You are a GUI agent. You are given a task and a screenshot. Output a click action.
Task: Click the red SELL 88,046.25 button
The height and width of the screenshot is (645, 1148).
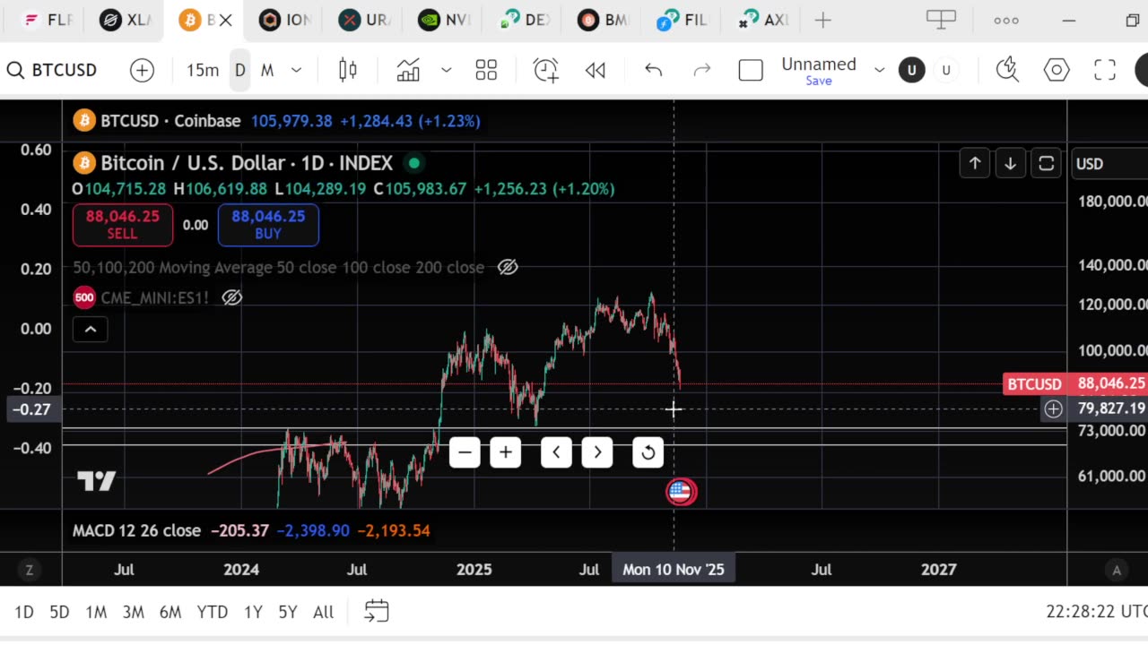[123, 225]
